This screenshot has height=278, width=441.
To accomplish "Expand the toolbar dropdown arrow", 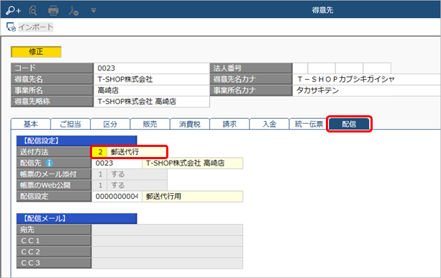I will pyautogui.click(x=94, y=11).
